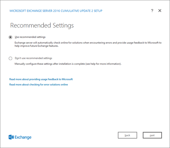
Task: Click the 'Manually configure these settings' description
Action: (x=68, y=64)
